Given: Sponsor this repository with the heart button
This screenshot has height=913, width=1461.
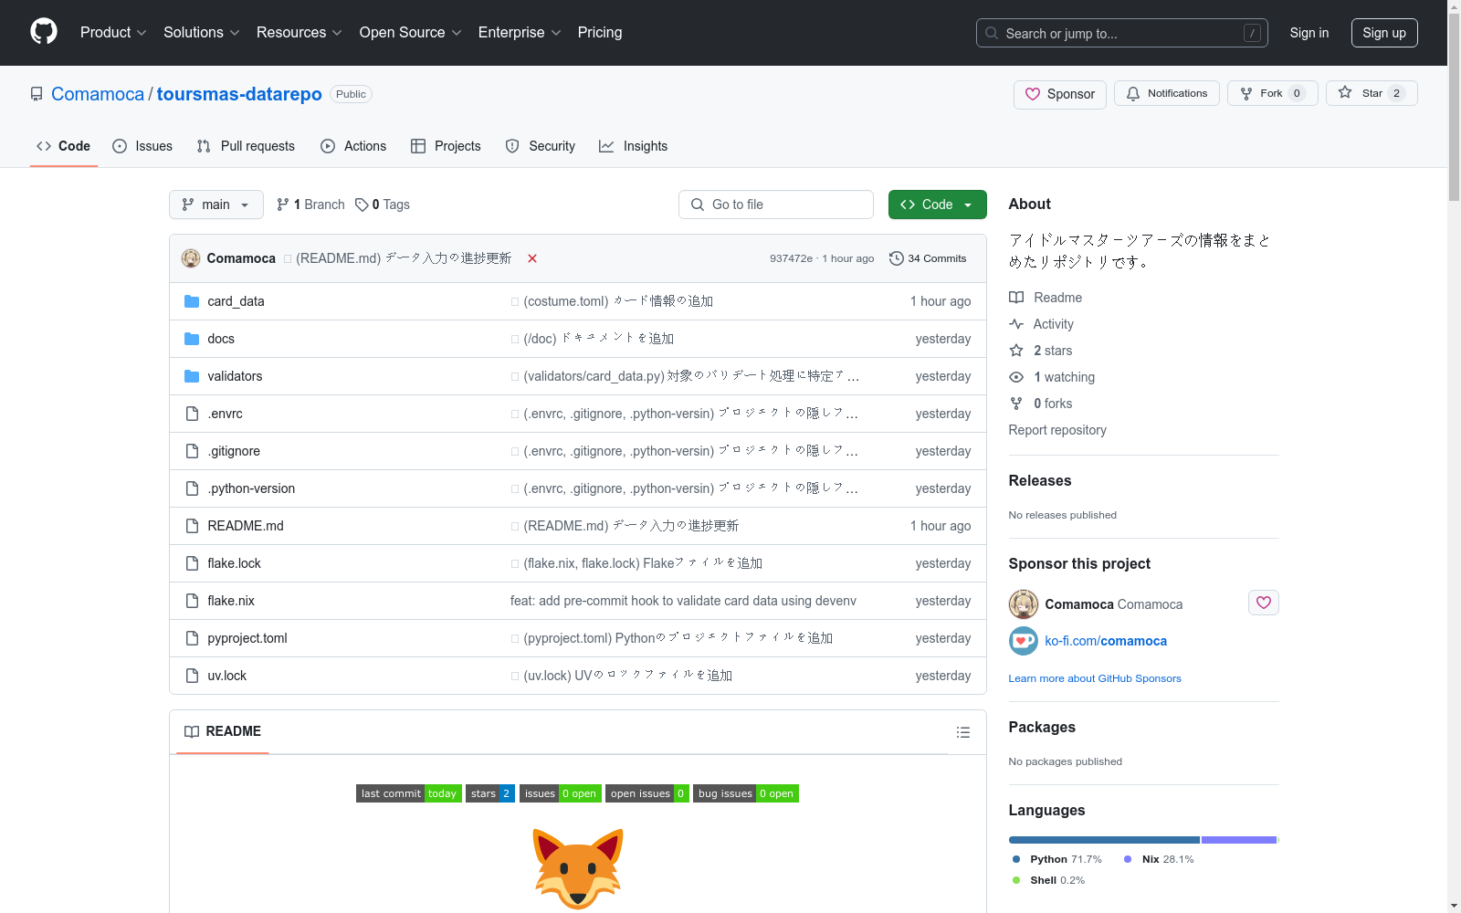Looking at the screenshot, I should click(x=1060, y=94).
